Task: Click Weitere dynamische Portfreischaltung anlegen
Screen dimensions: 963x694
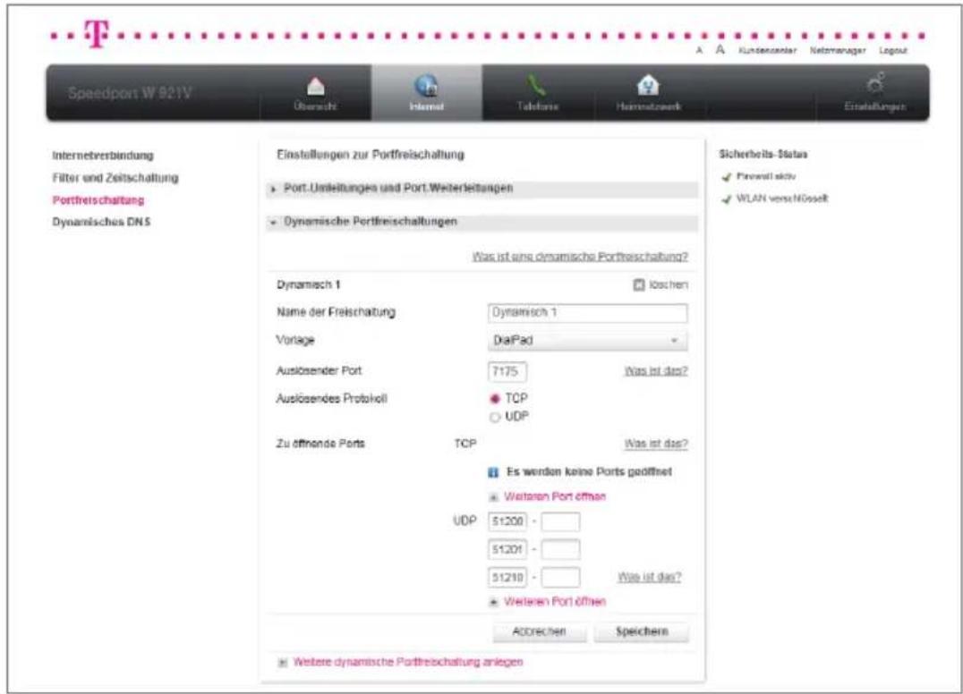Action: tap(408, 662)
